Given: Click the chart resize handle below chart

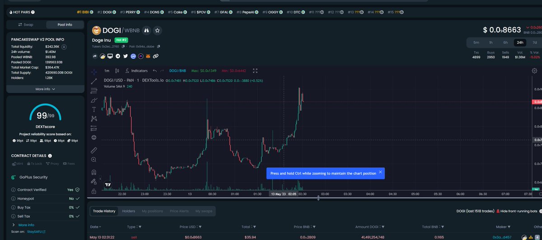Looking at the screenshot, I should click(318, 198).
